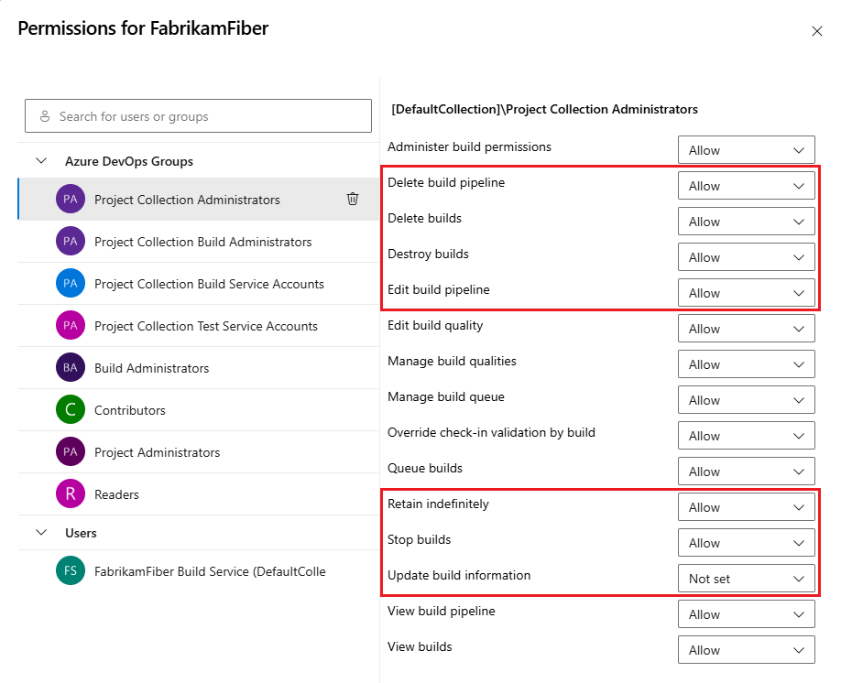The height and width of the screenshot is (683, 841).
Task: Collapse the Users section
Action: [x=41, y=532]
